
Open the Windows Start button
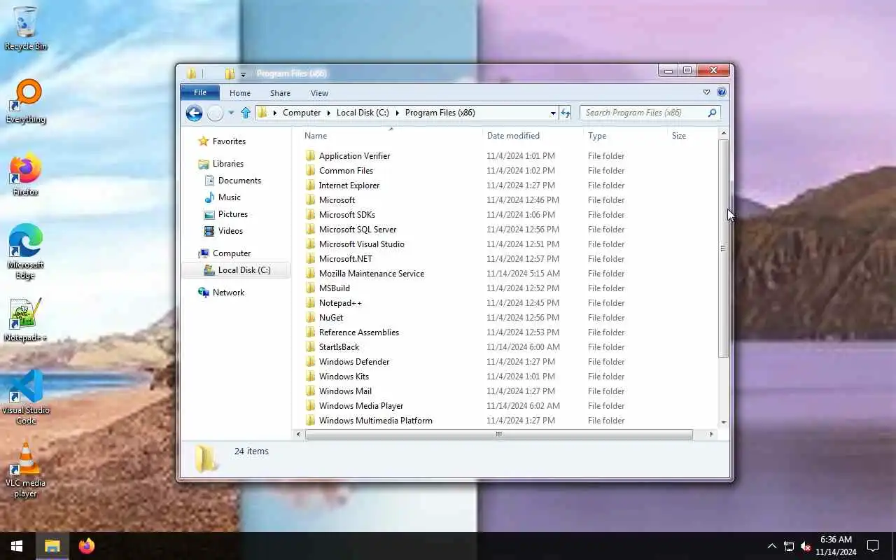click(17, 546)
